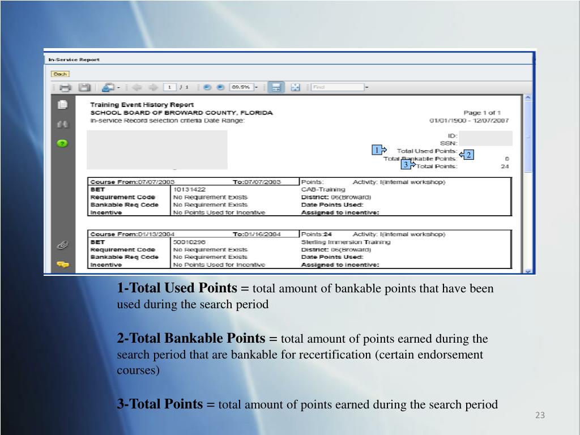The height and width of the screenshot is (435, 580).
Task: Click the "Total Used Points:" label
Action: click(x=427, y=151)
